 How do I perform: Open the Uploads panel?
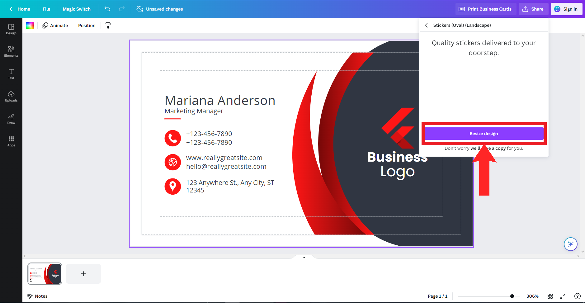(x=11, y=96)
